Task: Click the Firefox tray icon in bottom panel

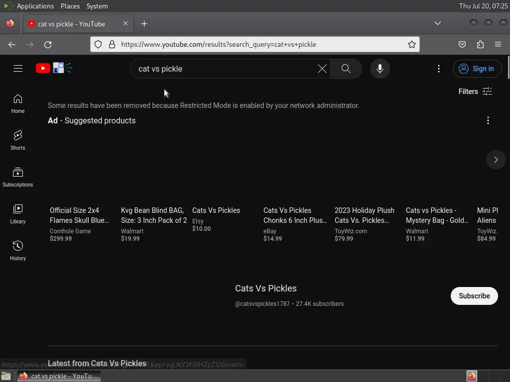Action: point(472,376)
